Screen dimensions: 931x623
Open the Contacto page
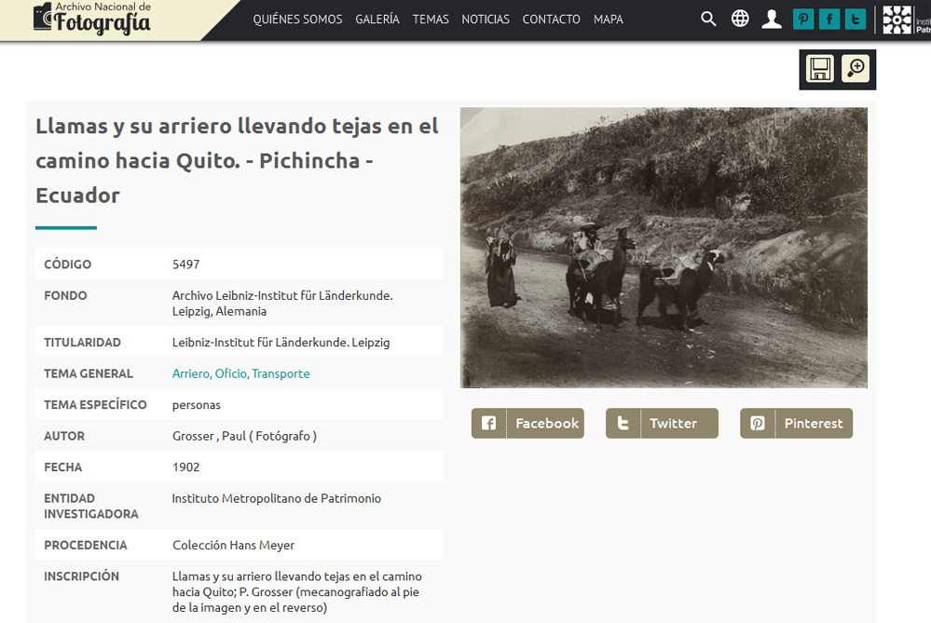tap(551, 19)
